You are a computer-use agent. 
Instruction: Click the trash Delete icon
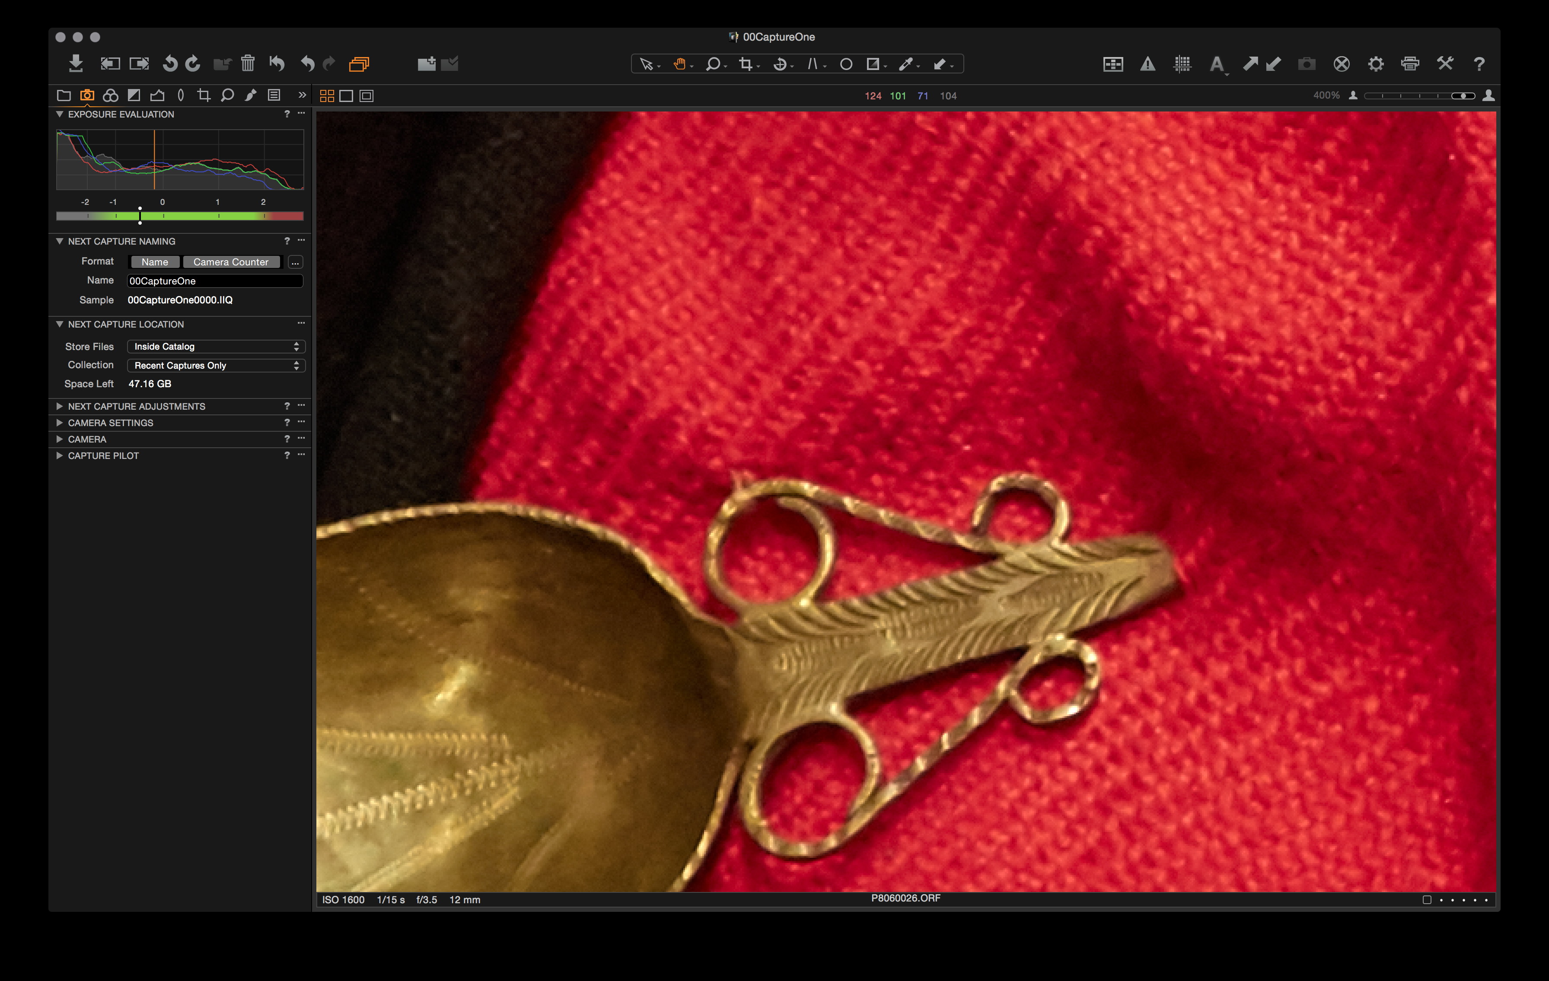(x=248, y=63)
